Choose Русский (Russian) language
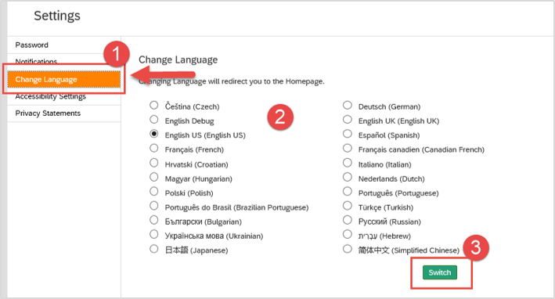 tap(348, 220)
